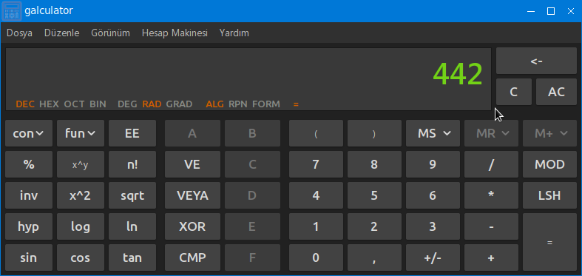Expand the con constants dropdown

[29, 133]
